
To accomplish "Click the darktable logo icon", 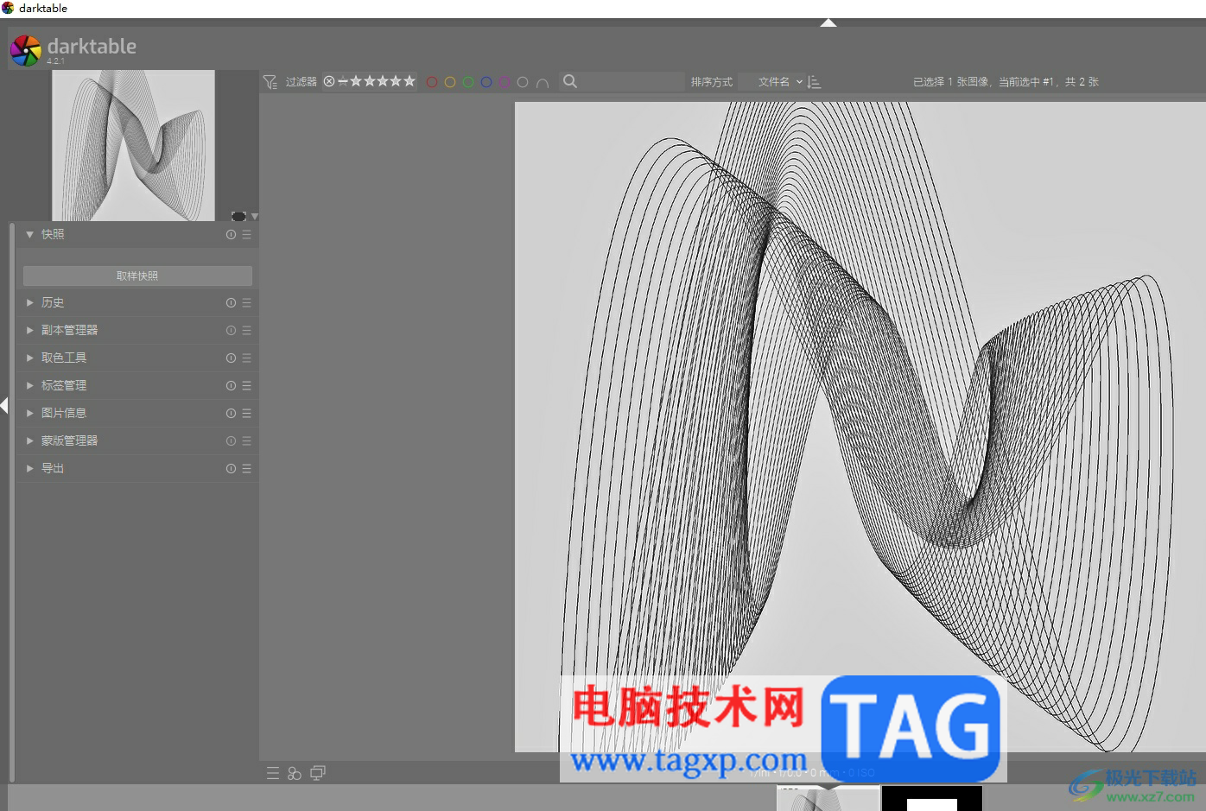I will coord(25,50).
